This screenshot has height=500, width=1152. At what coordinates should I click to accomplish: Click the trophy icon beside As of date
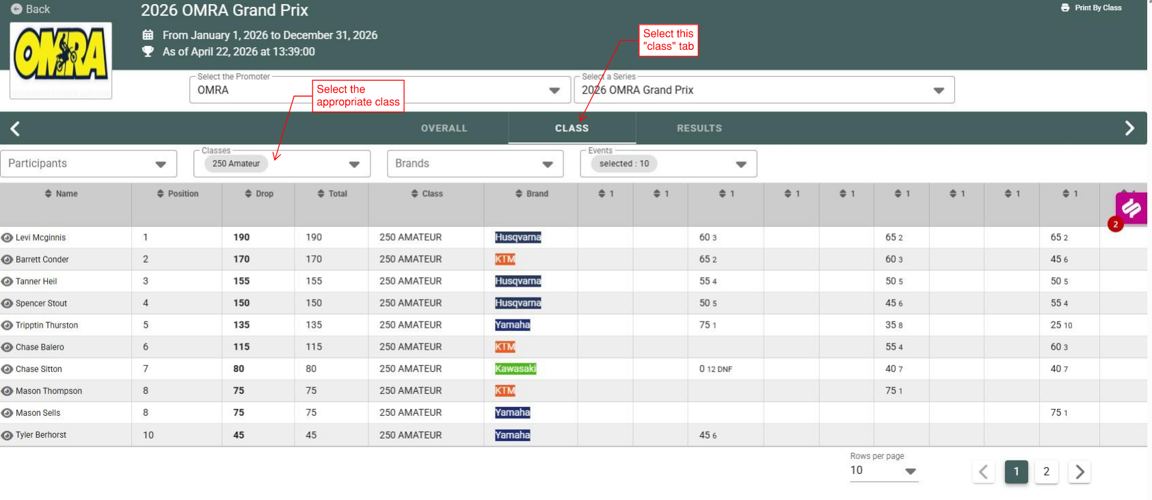pyautogui.click(x=148, y=51)
